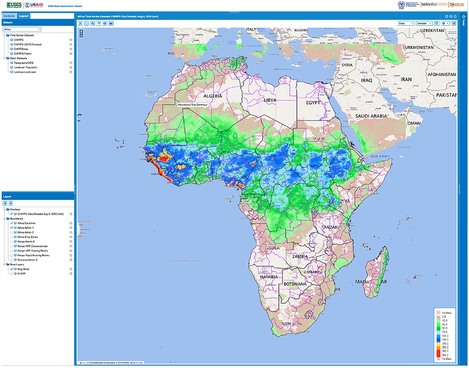Switch to the Contents tab
This screenshot has width=469, height=368.
[x=9, y=16]
